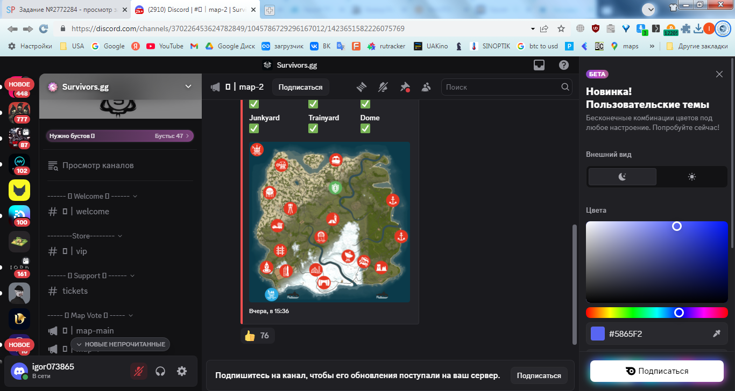Open the Rust map image thumbnail
This screenshot has width=735, height=391.
pyautogui.click(x=329, y=222)
